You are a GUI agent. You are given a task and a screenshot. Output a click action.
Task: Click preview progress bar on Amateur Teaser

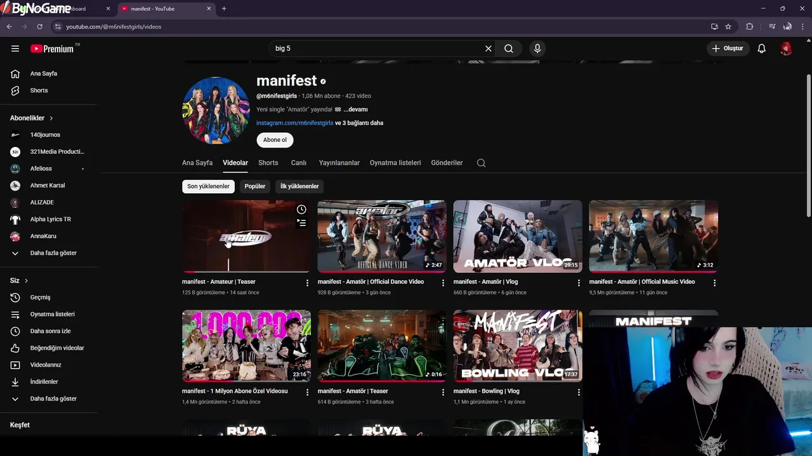click(246, 271)
